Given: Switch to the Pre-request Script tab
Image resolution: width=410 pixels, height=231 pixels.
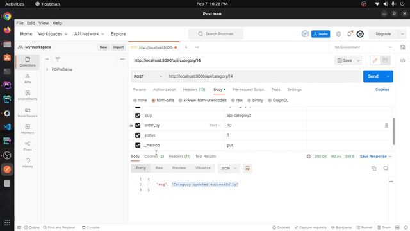Looking at the screenshot, I should coord(248,90).
